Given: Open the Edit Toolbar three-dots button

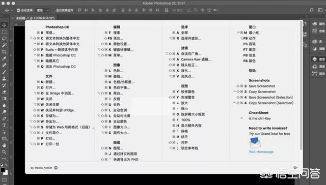Looking at the screenshot, I should (x=4, y=159).
